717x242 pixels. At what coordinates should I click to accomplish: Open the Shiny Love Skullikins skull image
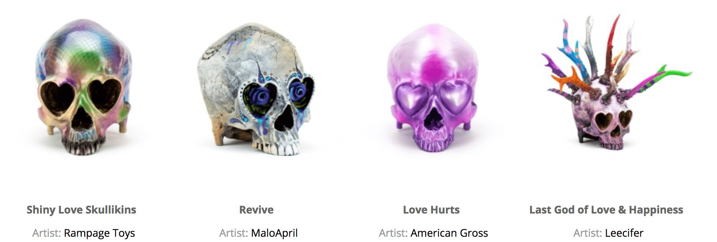point(83,87)
